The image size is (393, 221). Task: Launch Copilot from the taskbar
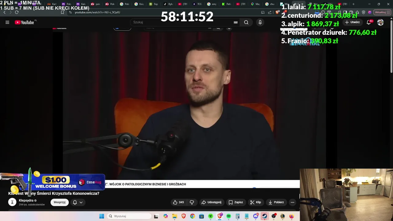165,216
